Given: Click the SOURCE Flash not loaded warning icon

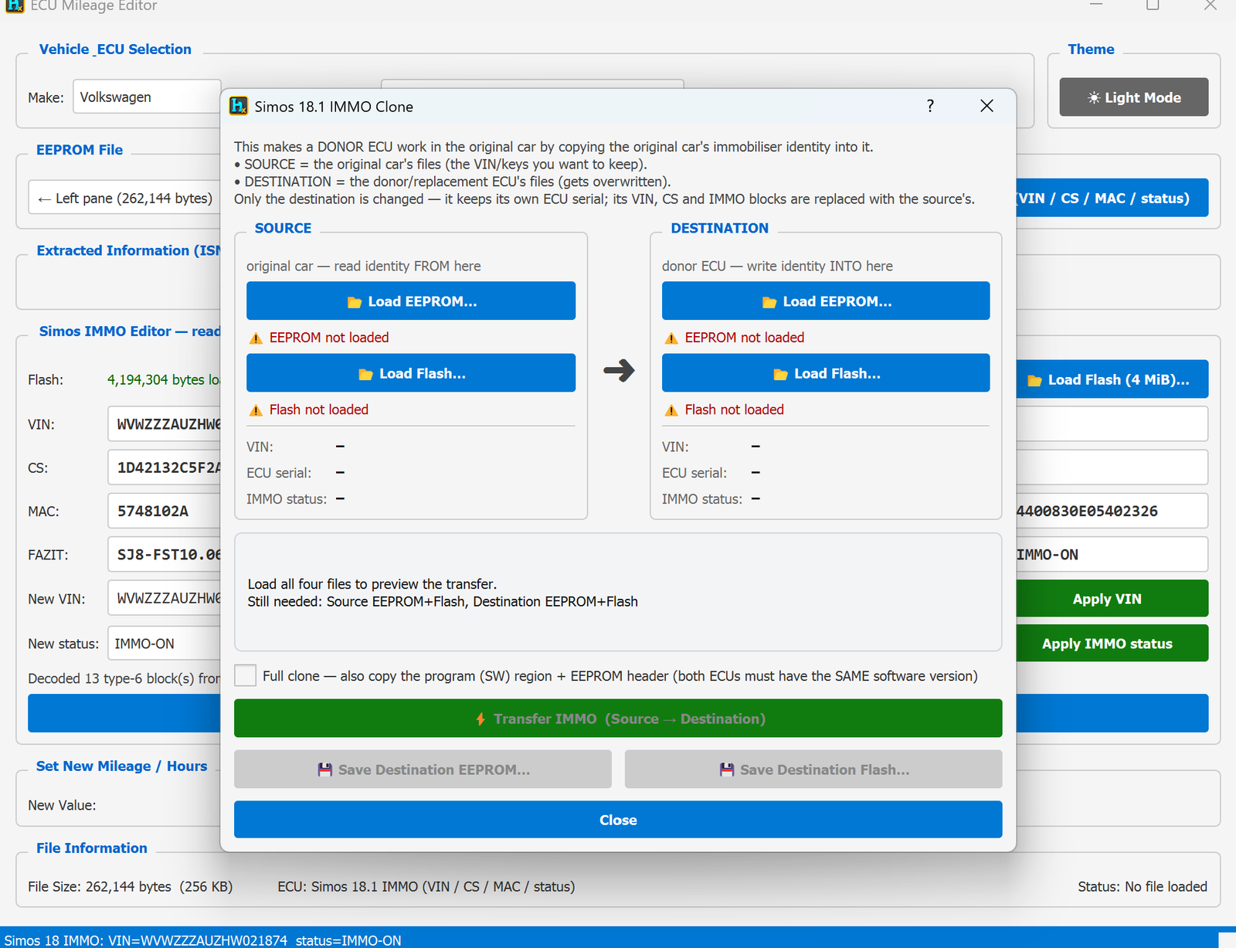Looking at the screenshot, I should click(x=256, y=410).
